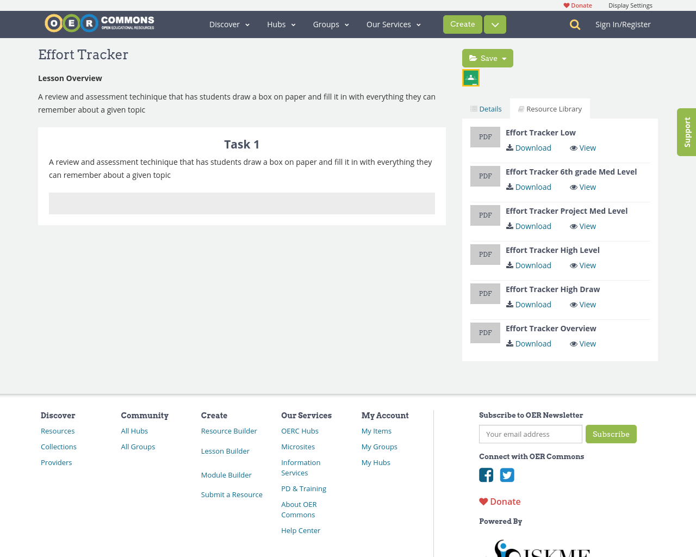Open site search
696x557 pixels.
574,24
